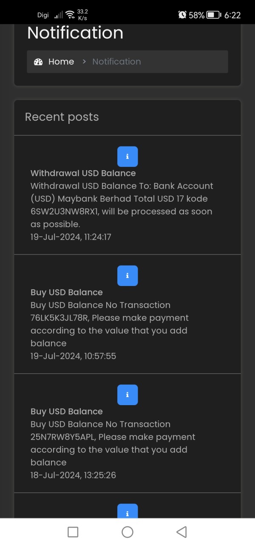Tap the Android back triangle button

(181, 532)
